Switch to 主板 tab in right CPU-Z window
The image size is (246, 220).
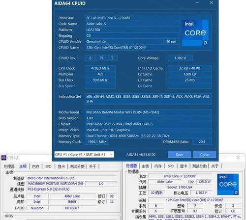click(x=145, y=166)
